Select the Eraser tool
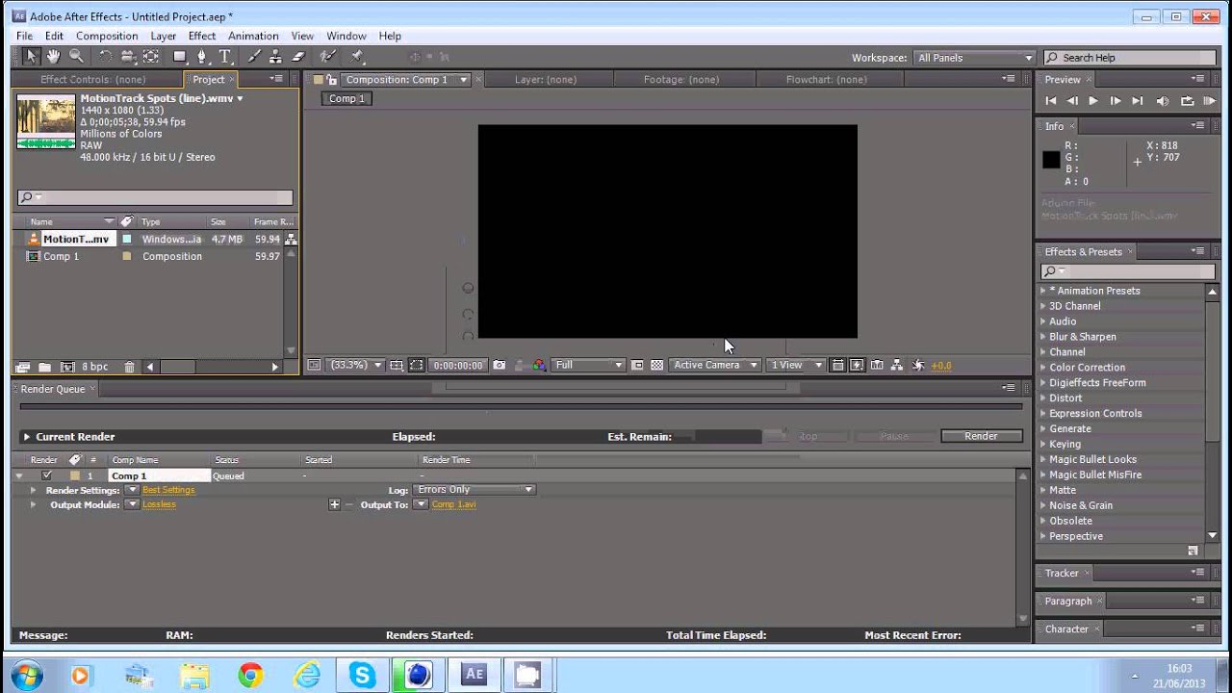Viewport: 1232px width, 693px height. click(298, 57)
